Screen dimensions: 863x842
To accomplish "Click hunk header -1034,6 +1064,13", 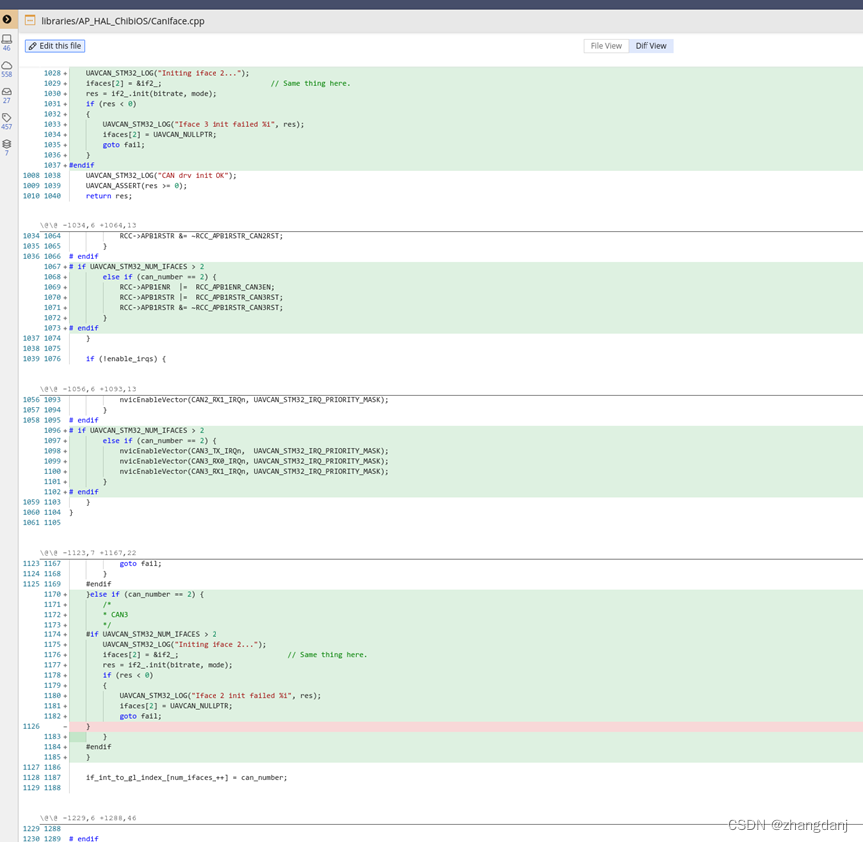I will 88,225.
